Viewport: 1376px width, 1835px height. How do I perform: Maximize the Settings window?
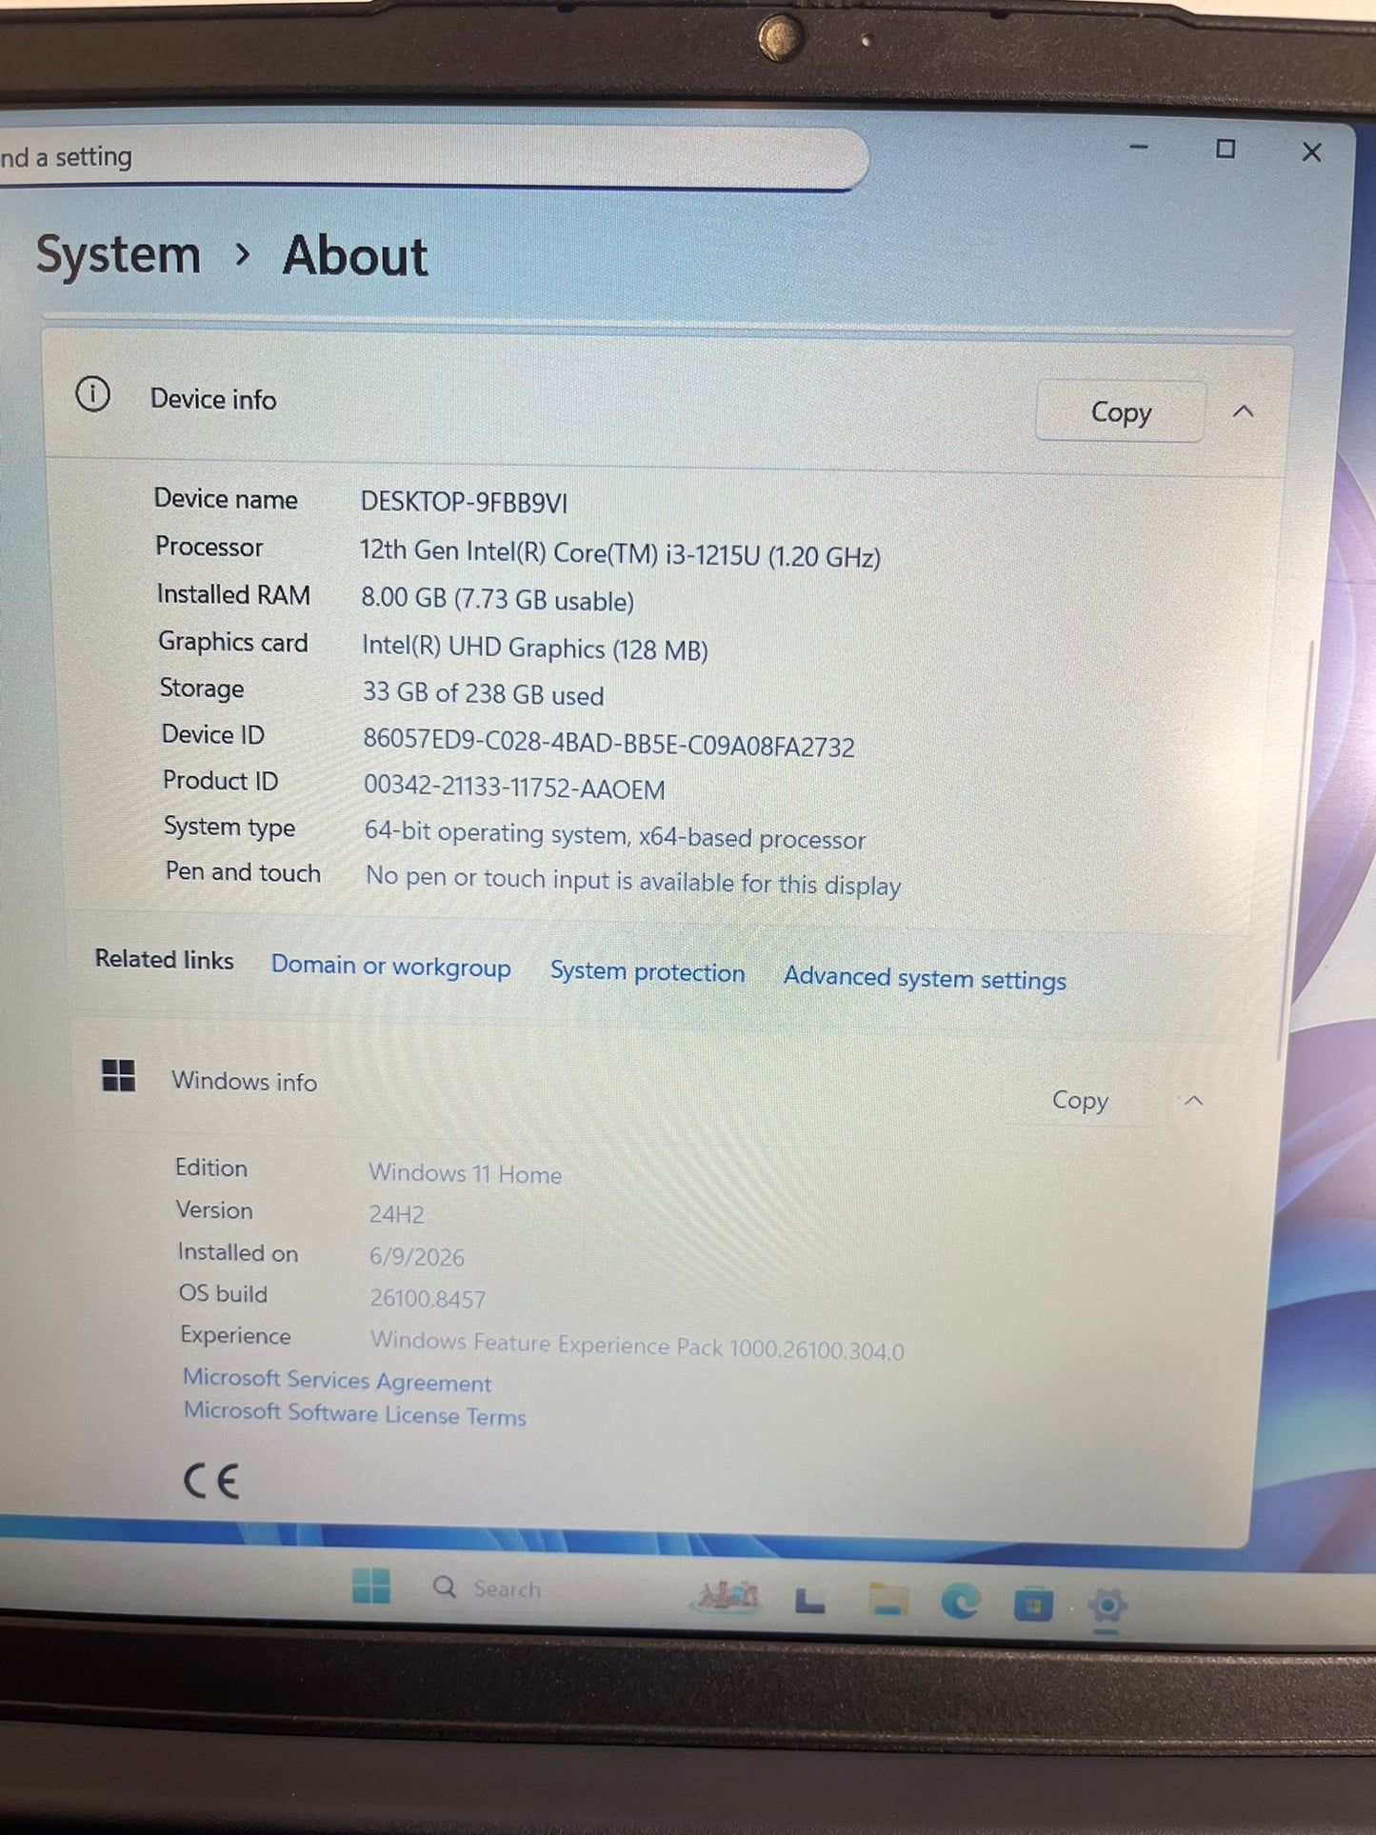coord(1226,150)
